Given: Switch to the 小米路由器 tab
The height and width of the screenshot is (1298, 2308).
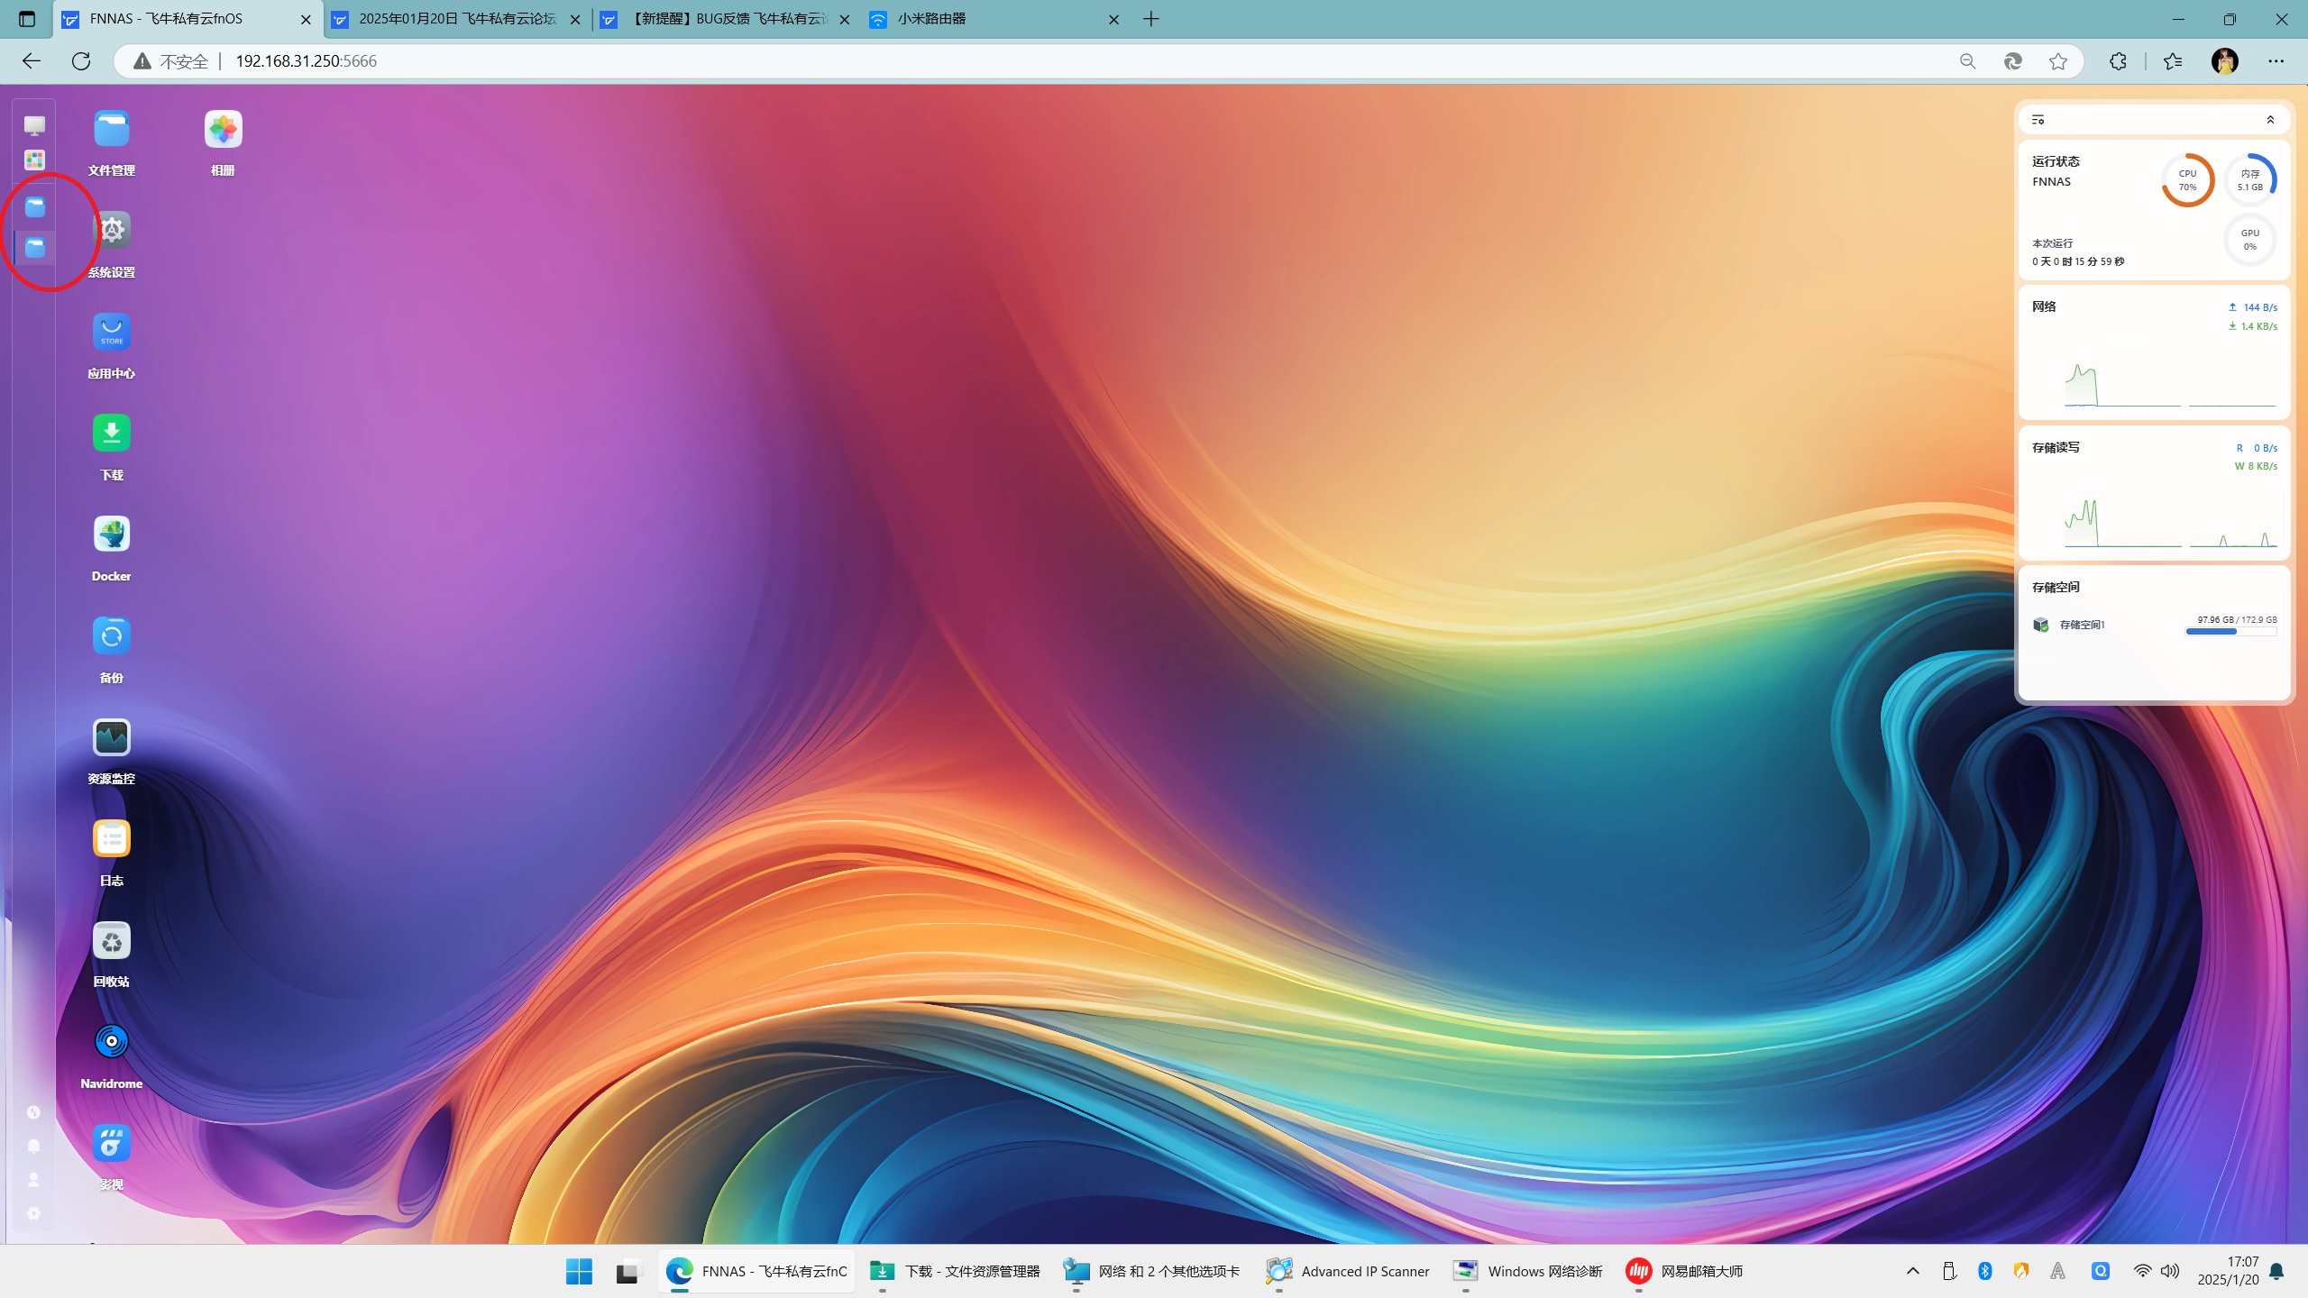Looking at the screenshot, I should (x=995, y=19).
